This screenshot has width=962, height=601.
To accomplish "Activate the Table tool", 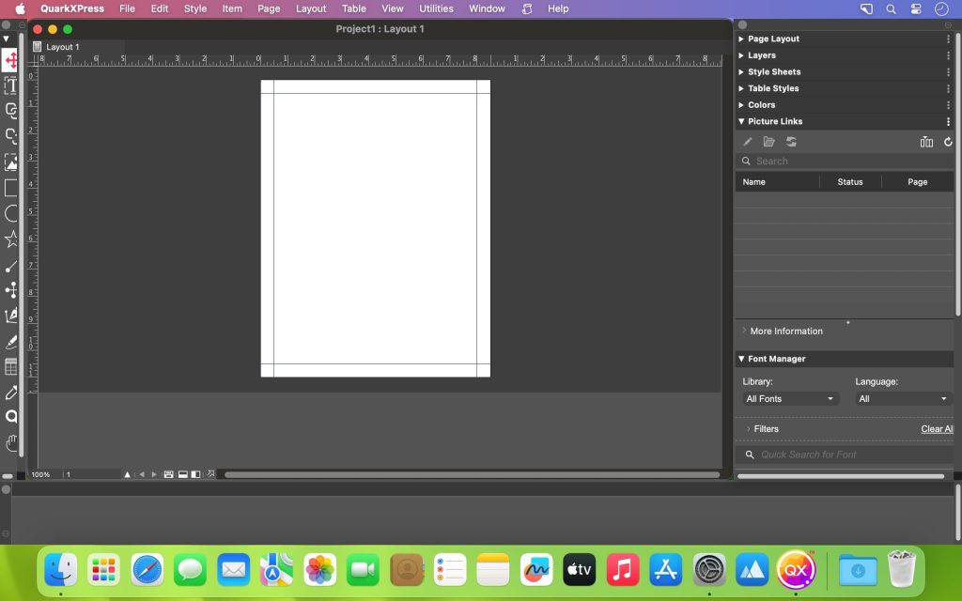I will coord(11,366).
